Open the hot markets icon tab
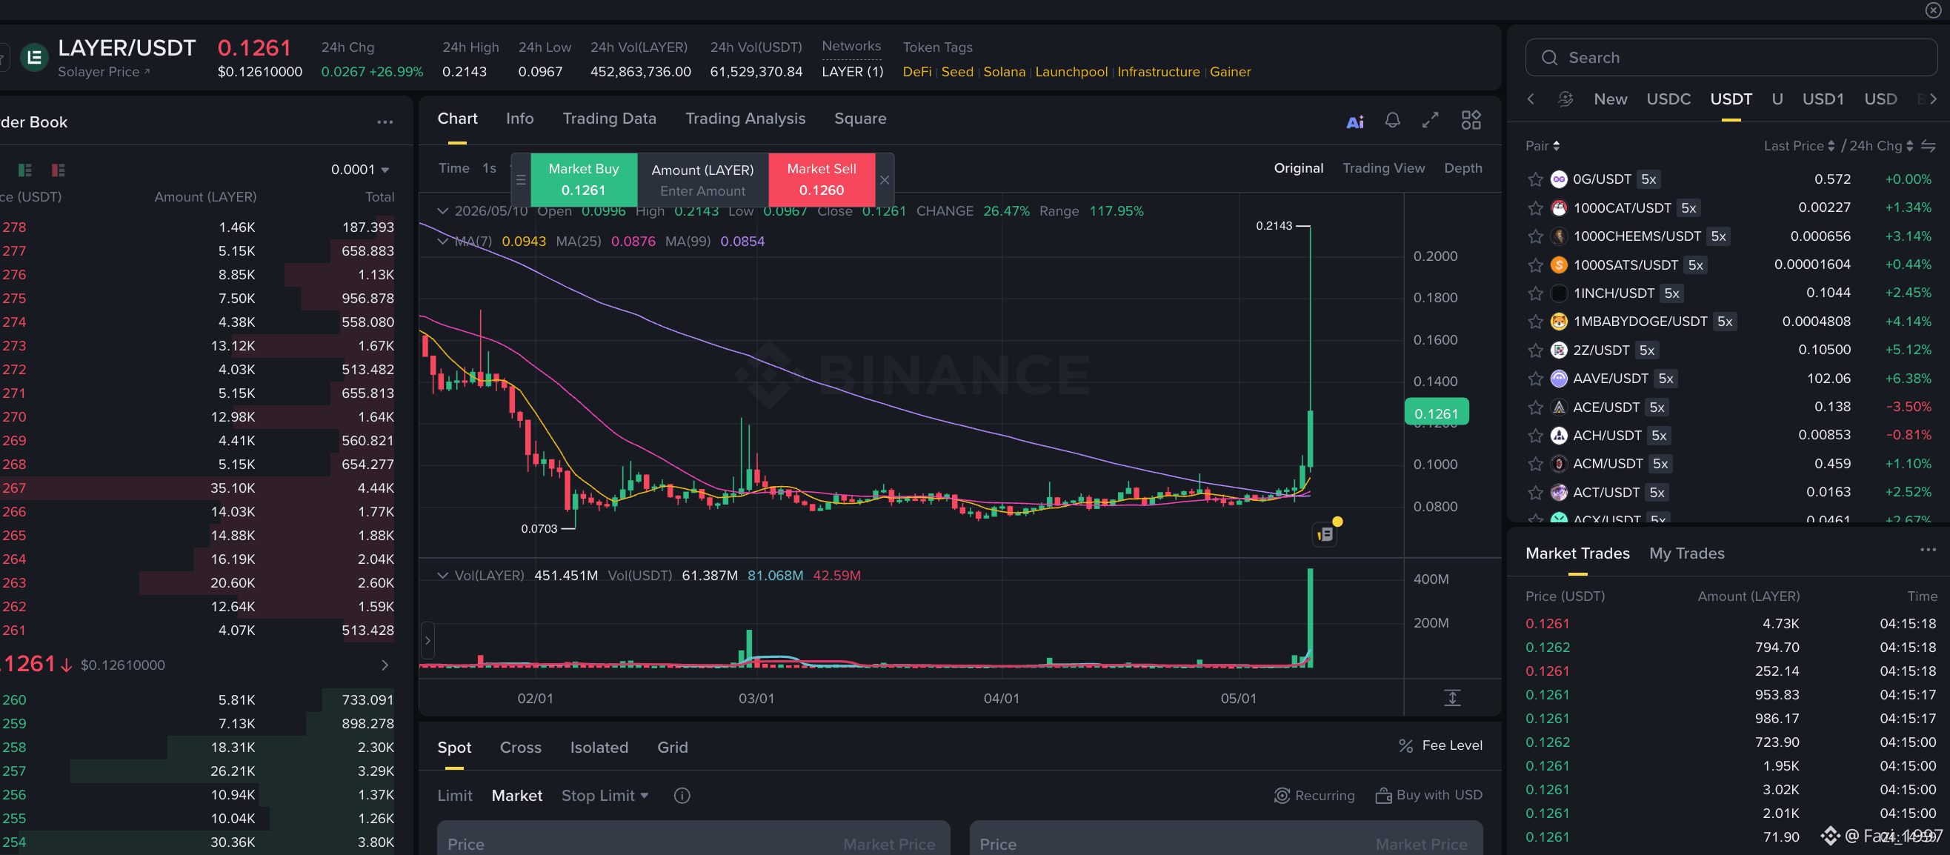1950x855 pixels. pyautogui.click(x=1565, y=99)
